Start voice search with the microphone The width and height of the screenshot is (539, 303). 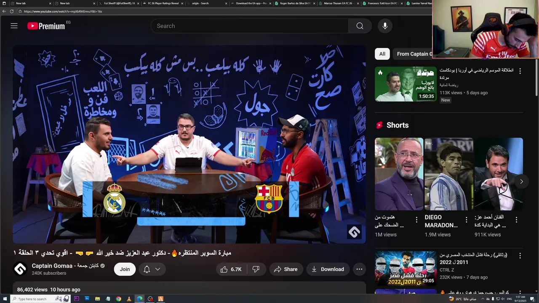click(x=385, y=26)
